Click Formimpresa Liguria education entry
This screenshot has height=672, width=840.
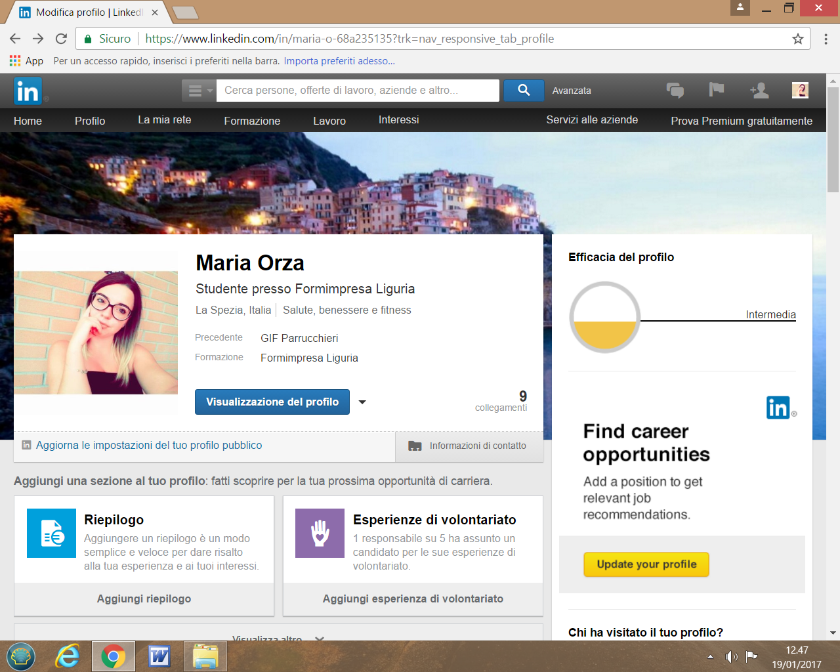[309, 358]
